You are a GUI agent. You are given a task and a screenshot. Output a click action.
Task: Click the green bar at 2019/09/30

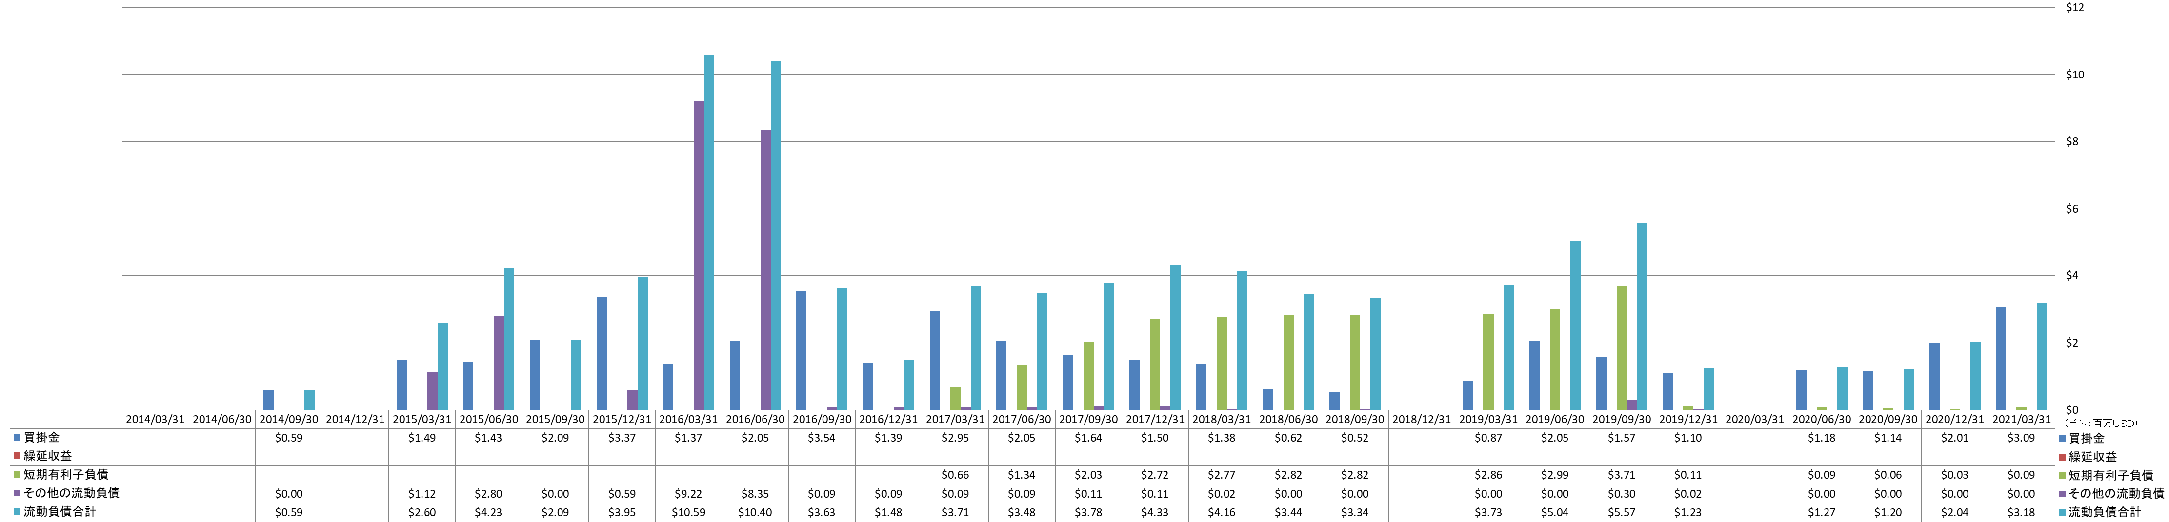(1622, 348)
